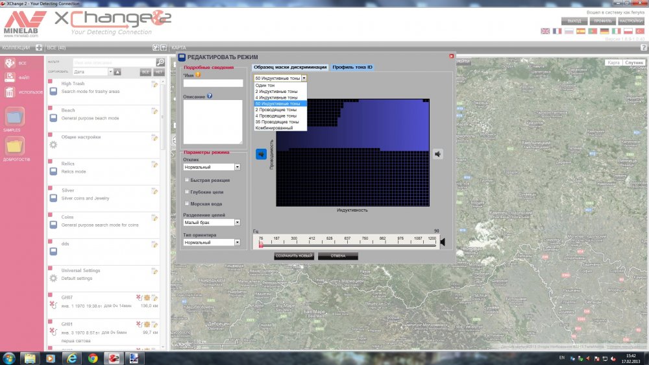Click the blue speaker icon left of grid
649x365 pixels.
[261, 154]
